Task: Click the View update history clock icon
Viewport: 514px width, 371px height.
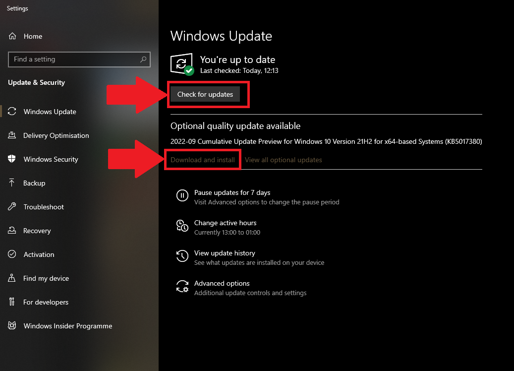Action: [x=183, y=256]
